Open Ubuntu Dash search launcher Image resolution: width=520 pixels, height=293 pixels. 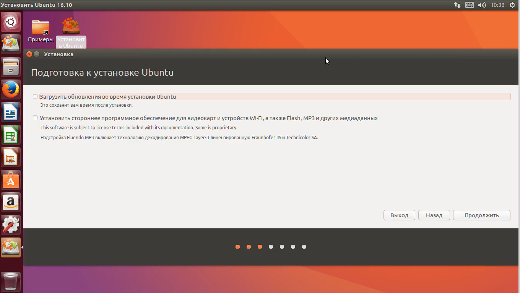coord(11,22)
